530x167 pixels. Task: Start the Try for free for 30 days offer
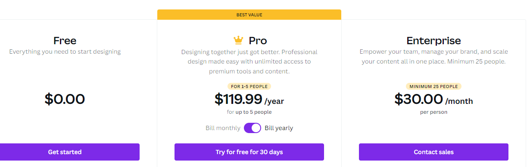coord(249,152)
